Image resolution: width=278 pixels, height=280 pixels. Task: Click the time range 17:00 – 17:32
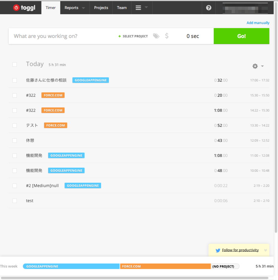pyautogui.click(x=260, y=80)
